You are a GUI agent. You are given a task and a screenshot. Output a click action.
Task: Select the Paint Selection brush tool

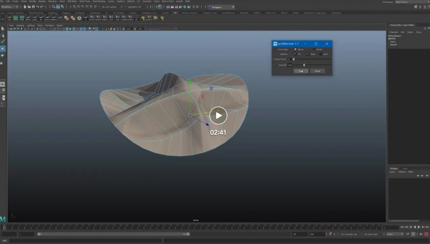point(3,42)
